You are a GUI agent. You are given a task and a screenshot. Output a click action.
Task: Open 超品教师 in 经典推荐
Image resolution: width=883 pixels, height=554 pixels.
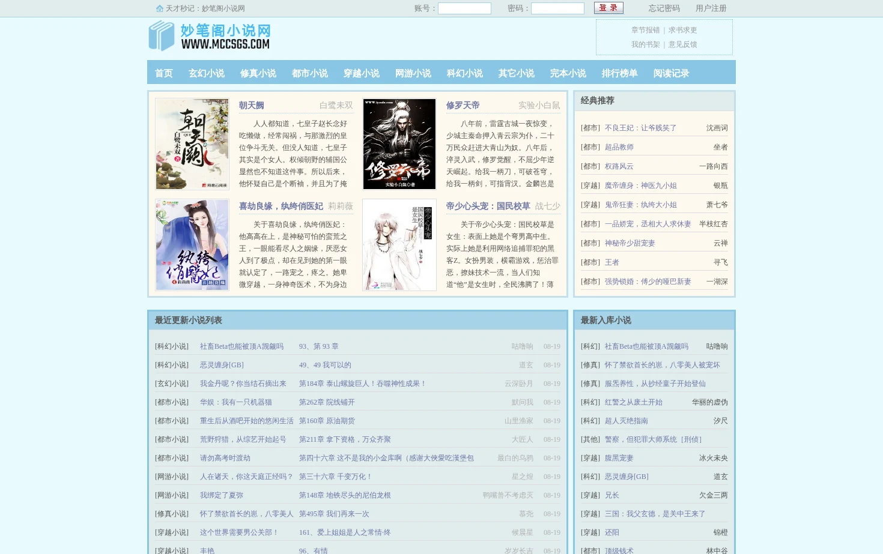coord(619,147)
